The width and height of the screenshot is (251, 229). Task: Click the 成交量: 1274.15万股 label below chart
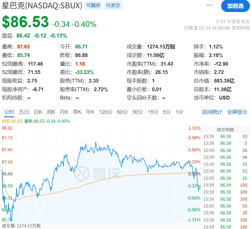(21, 226)
